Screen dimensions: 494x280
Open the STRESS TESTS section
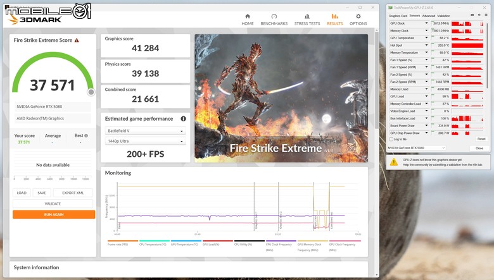(x=307, y=20)
